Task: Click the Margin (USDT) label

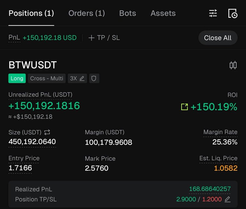Action: (x=105, y=132)
